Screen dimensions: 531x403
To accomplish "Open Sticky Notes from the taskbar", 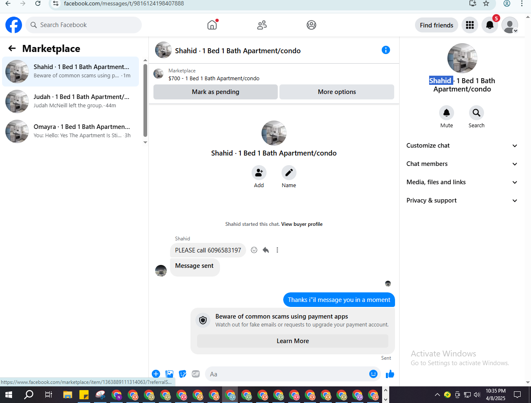I will pos(84,395).
